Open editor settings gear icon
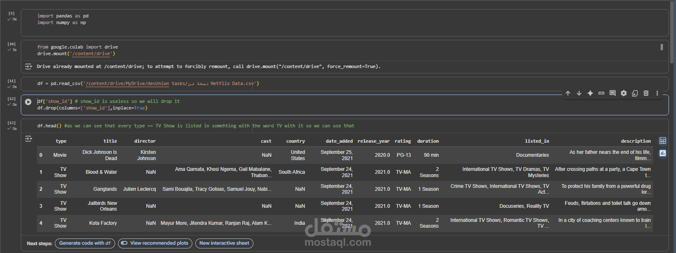 624,93
